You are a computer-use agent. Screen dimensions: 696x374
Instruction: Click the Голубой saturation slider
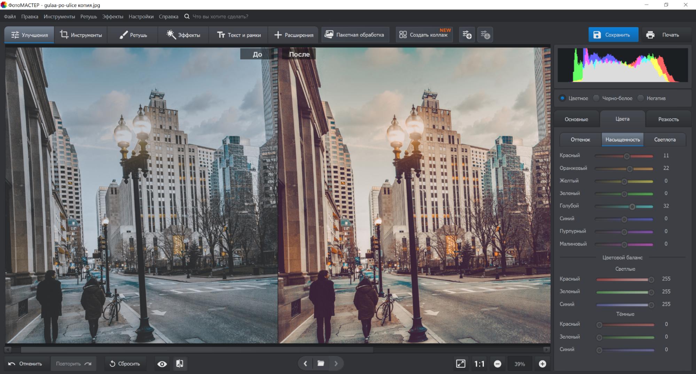coord(632,206)
